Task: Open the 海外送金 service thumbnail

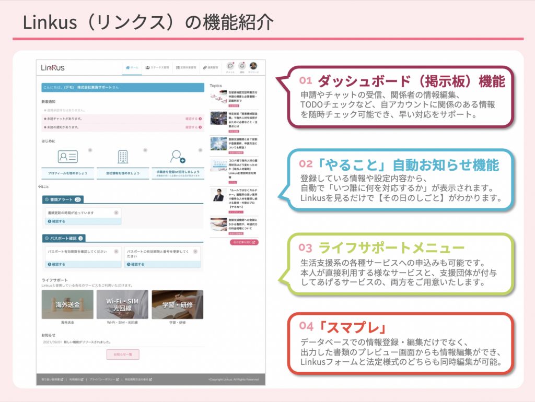Action: click(67, 304)
